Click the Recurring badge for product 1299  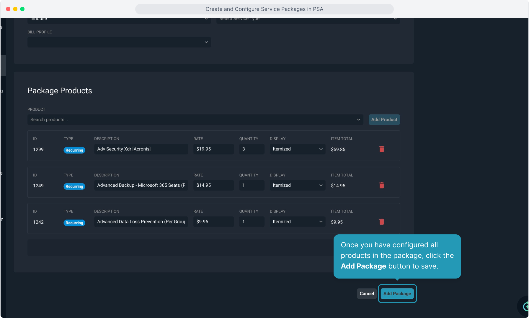(x=74, y=150)
